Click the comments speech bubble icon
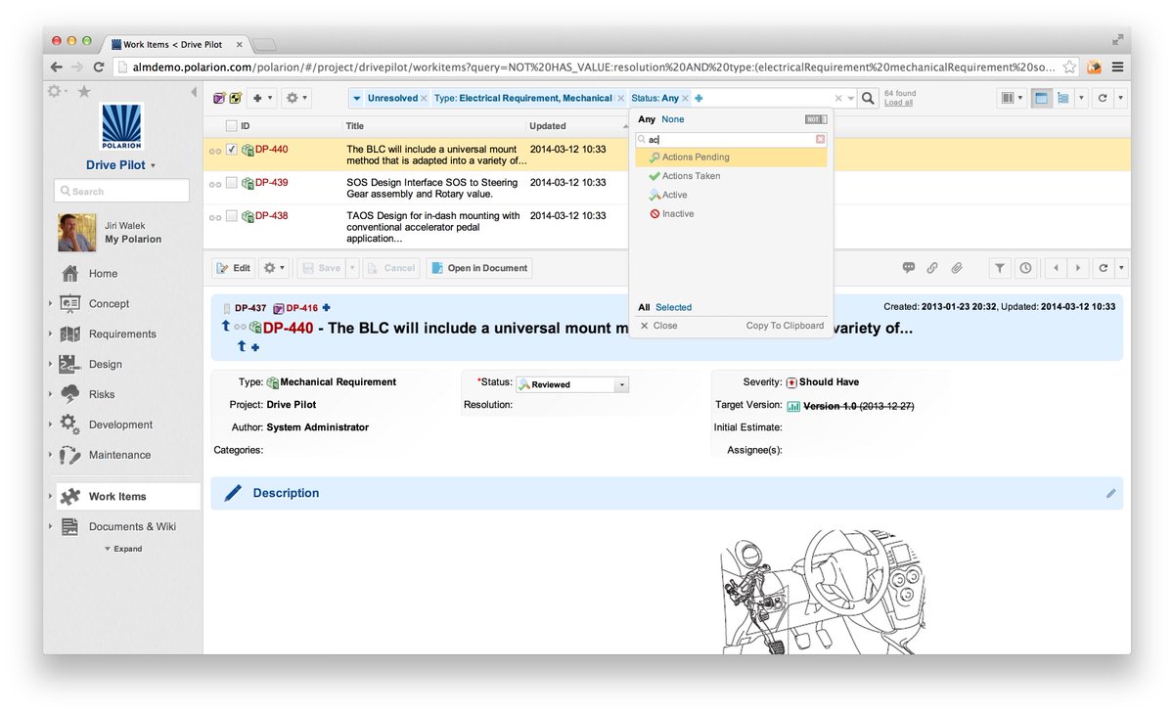1174x714 pixels. coord(909,268)
